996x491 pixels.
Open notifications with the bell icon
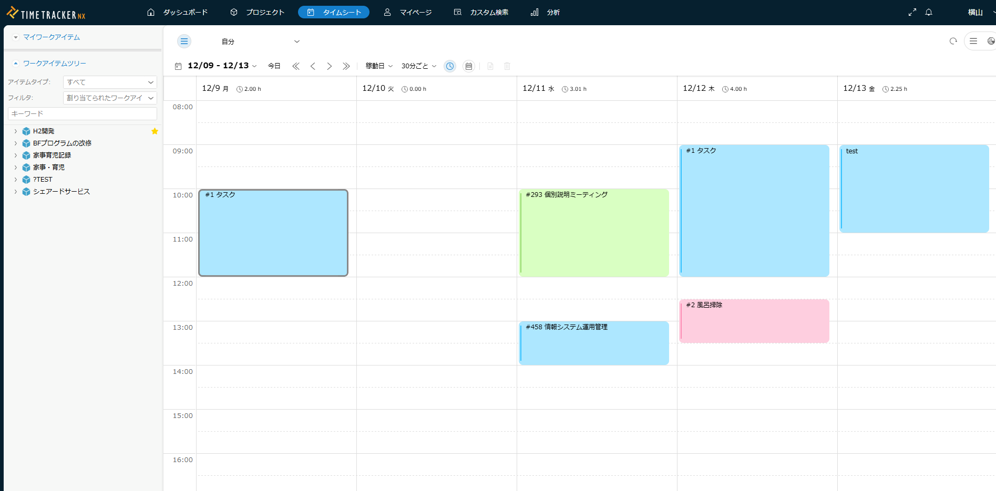click(929, 12)
